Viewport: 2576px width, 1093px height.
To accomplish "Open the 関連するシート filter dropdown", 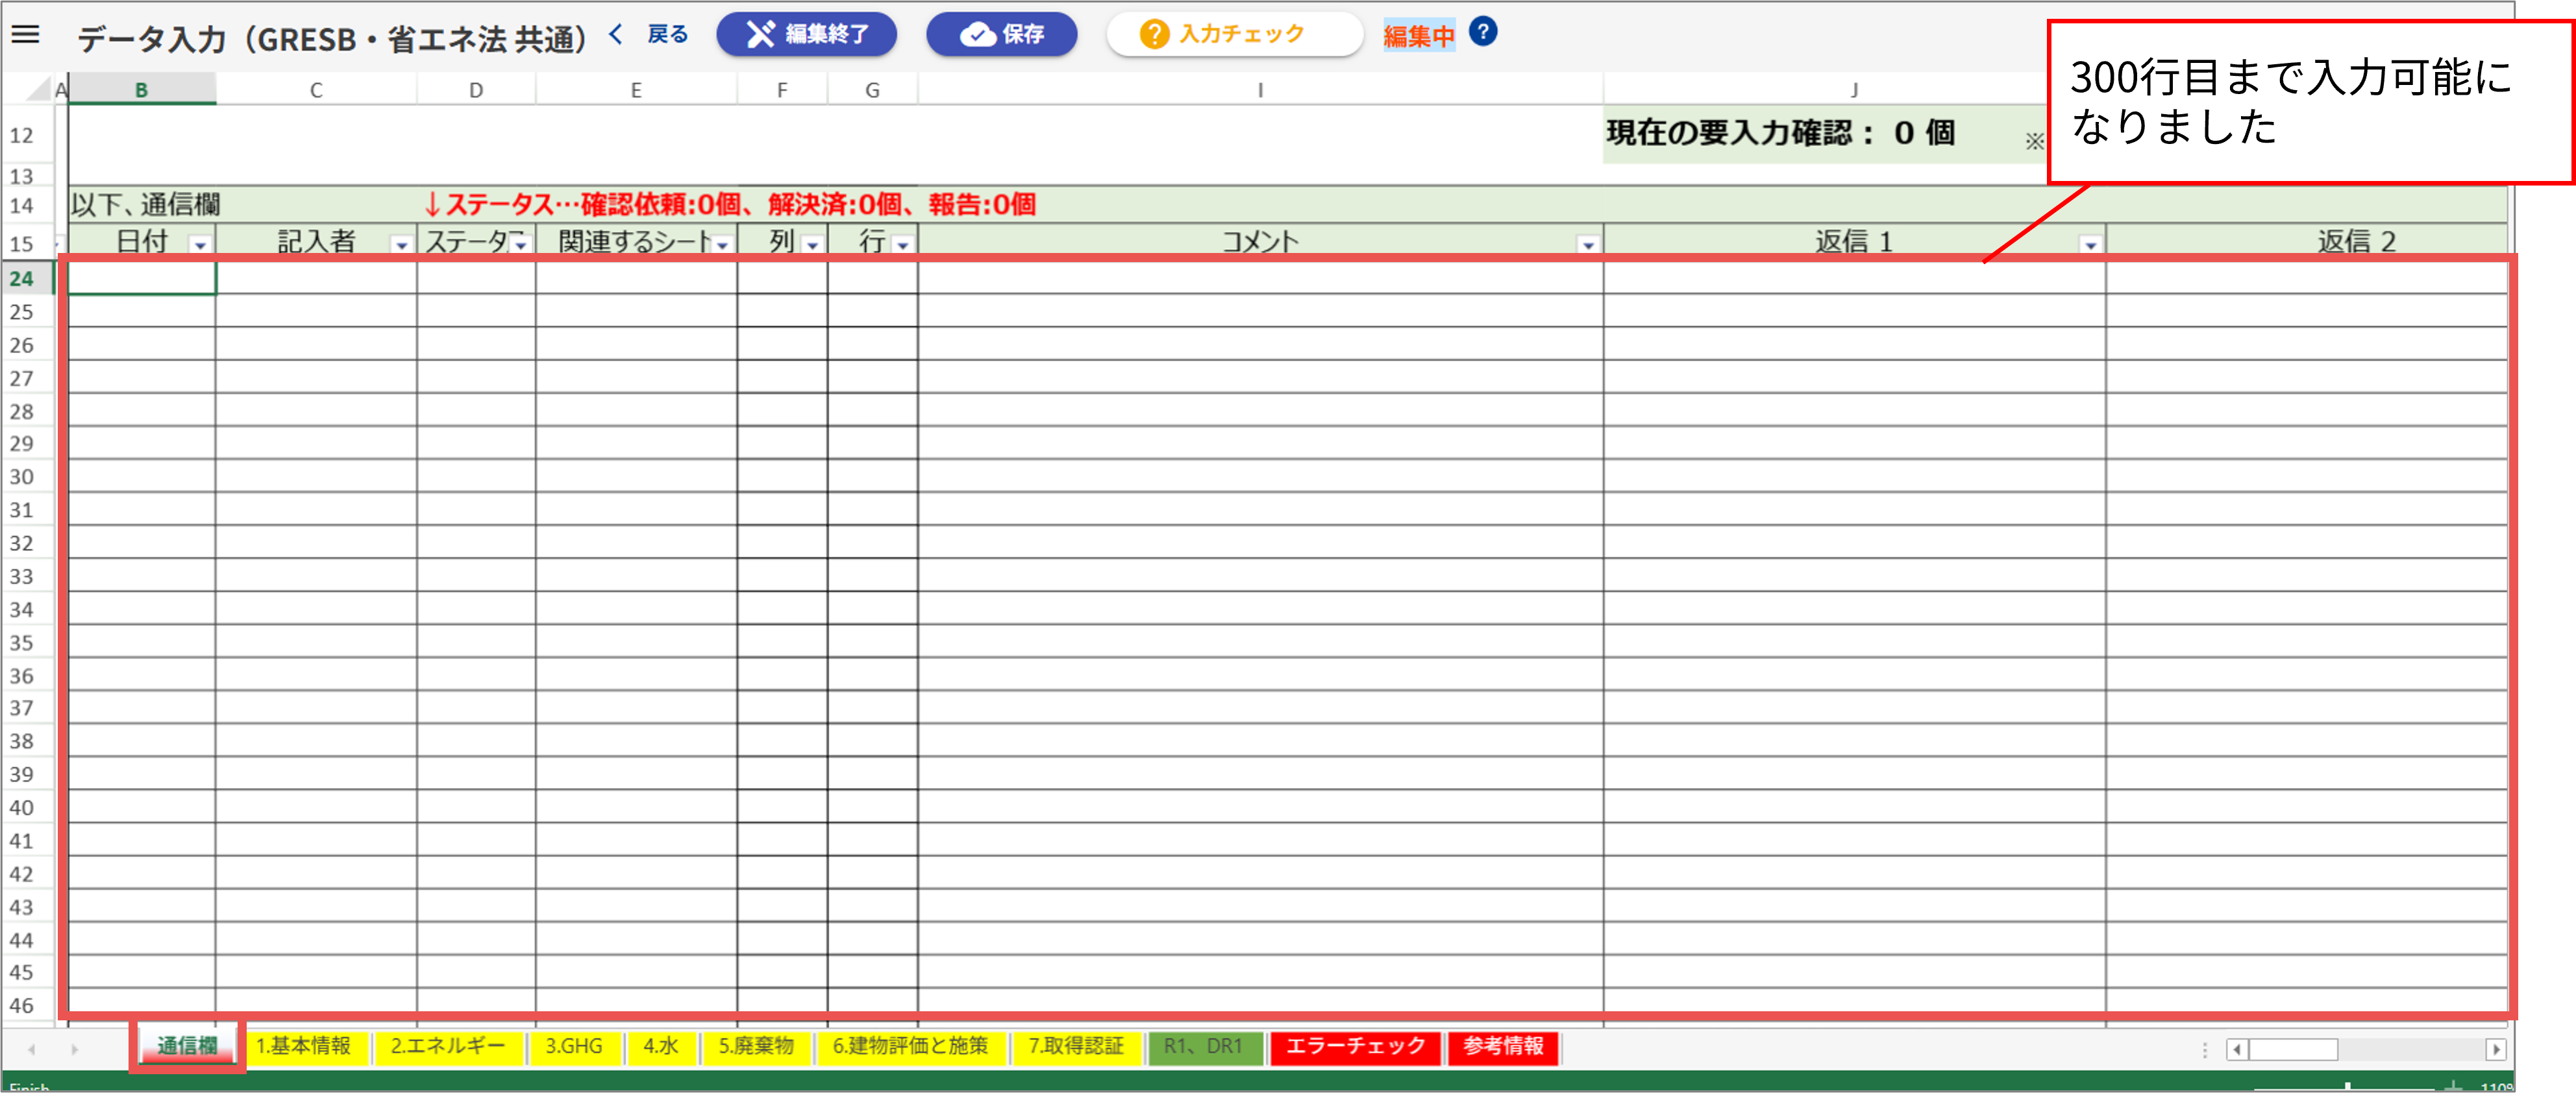I will point(722,245).
